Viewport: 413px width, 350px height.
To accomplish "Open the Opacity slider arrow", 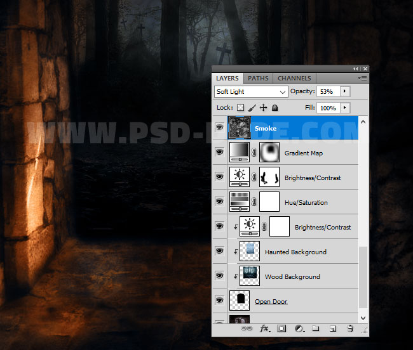I will 345,91.
